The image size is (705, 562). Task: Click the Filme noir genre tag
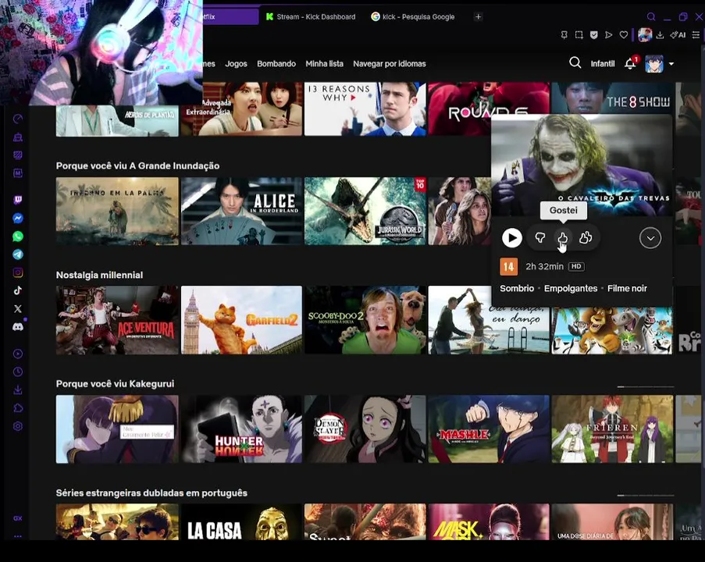627,288
